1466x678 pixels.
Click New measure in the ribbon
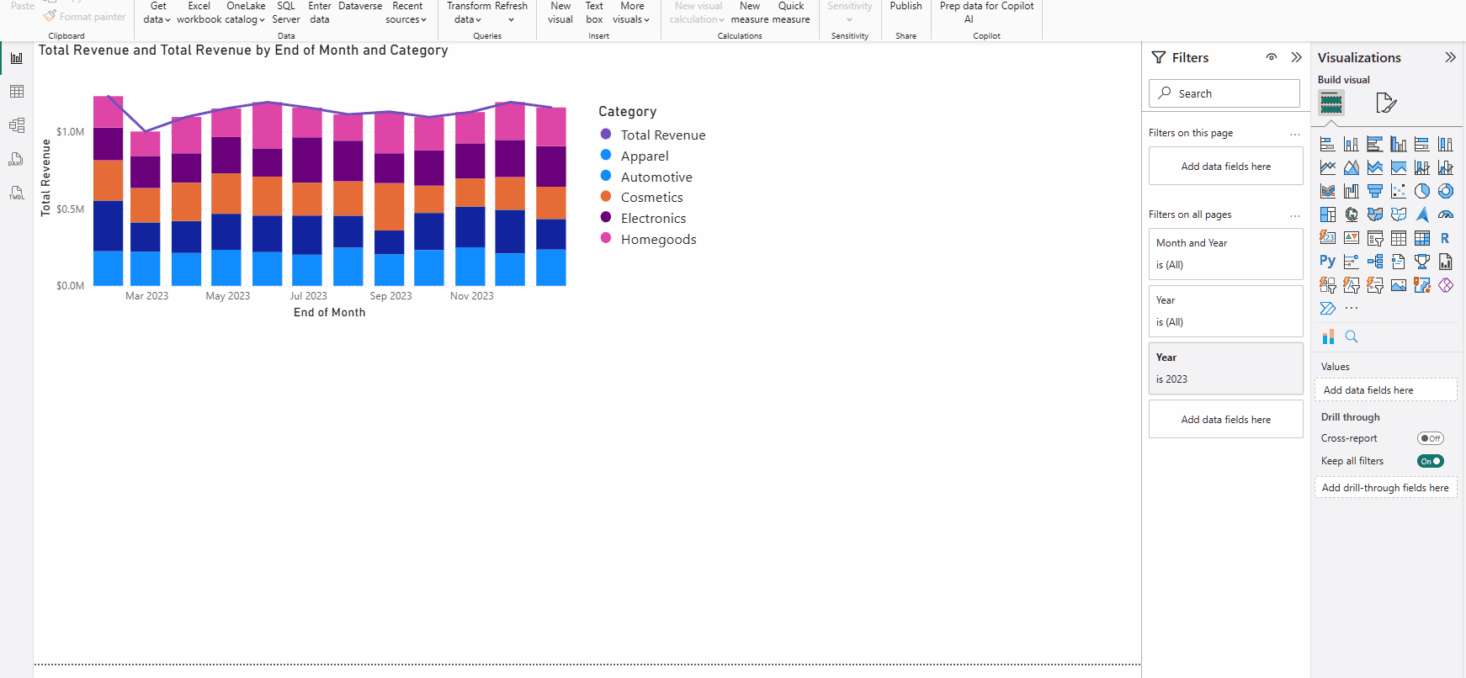749,13
